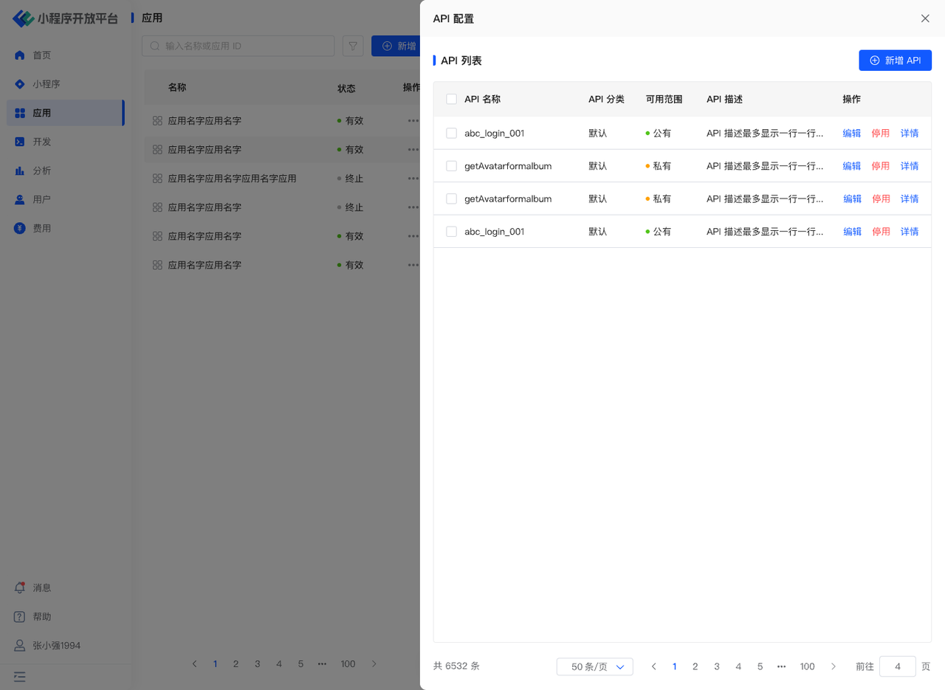Click the Development terminal icon

20,142
